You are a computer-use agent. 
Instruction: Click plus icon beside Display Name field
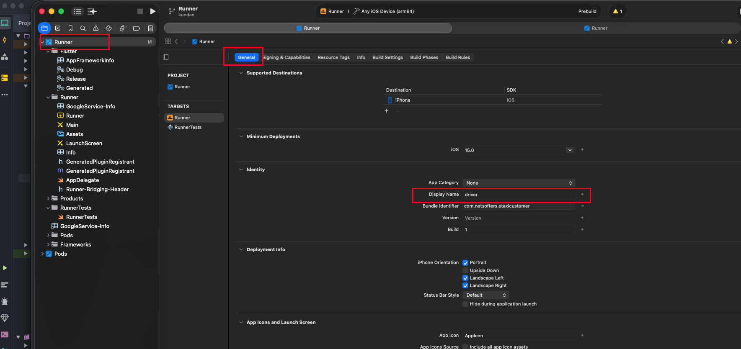coord(582,195)
